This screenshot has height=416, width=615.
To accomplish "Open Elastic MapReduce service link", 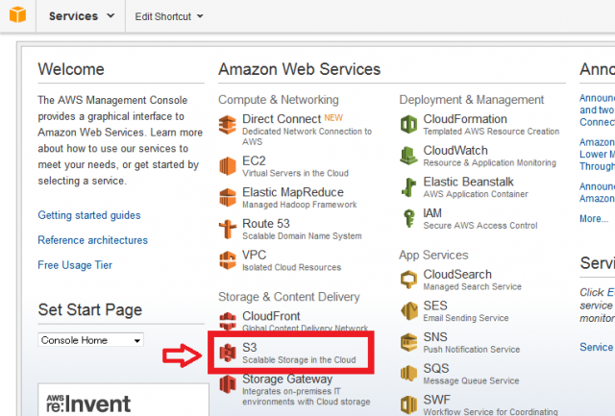I will [x=293, y=192].
